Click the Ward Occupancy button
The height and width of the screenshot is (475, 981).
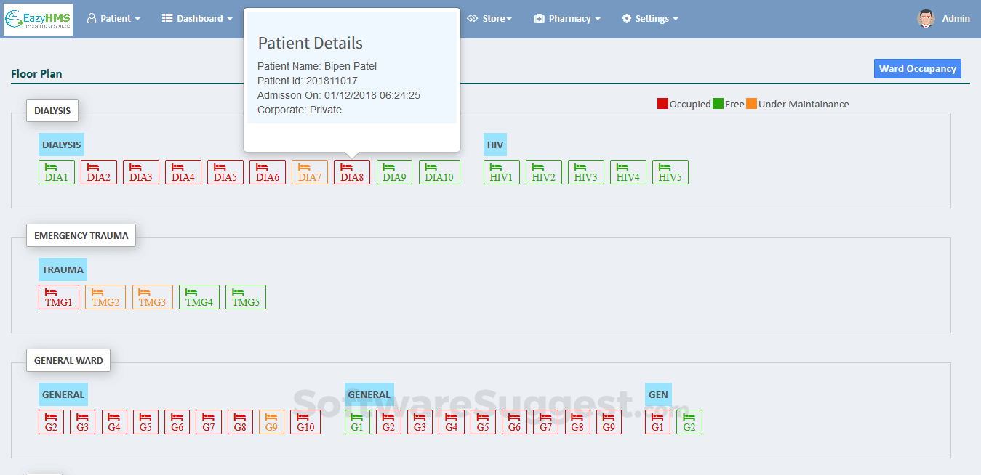pos(917,69)
